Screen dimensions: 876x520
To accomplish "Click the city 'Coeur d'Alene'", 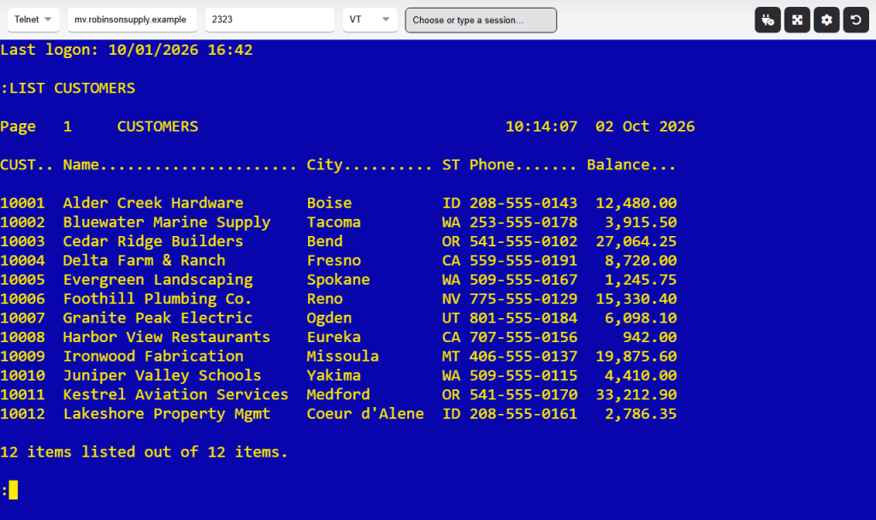I will pyautogui.click(x=365, y=414).
